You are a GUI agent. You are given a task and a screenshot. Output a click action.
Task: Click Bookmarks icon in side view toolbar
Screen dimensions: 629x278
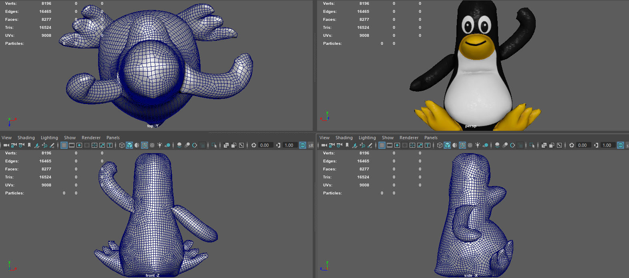[x=347, y=145]
